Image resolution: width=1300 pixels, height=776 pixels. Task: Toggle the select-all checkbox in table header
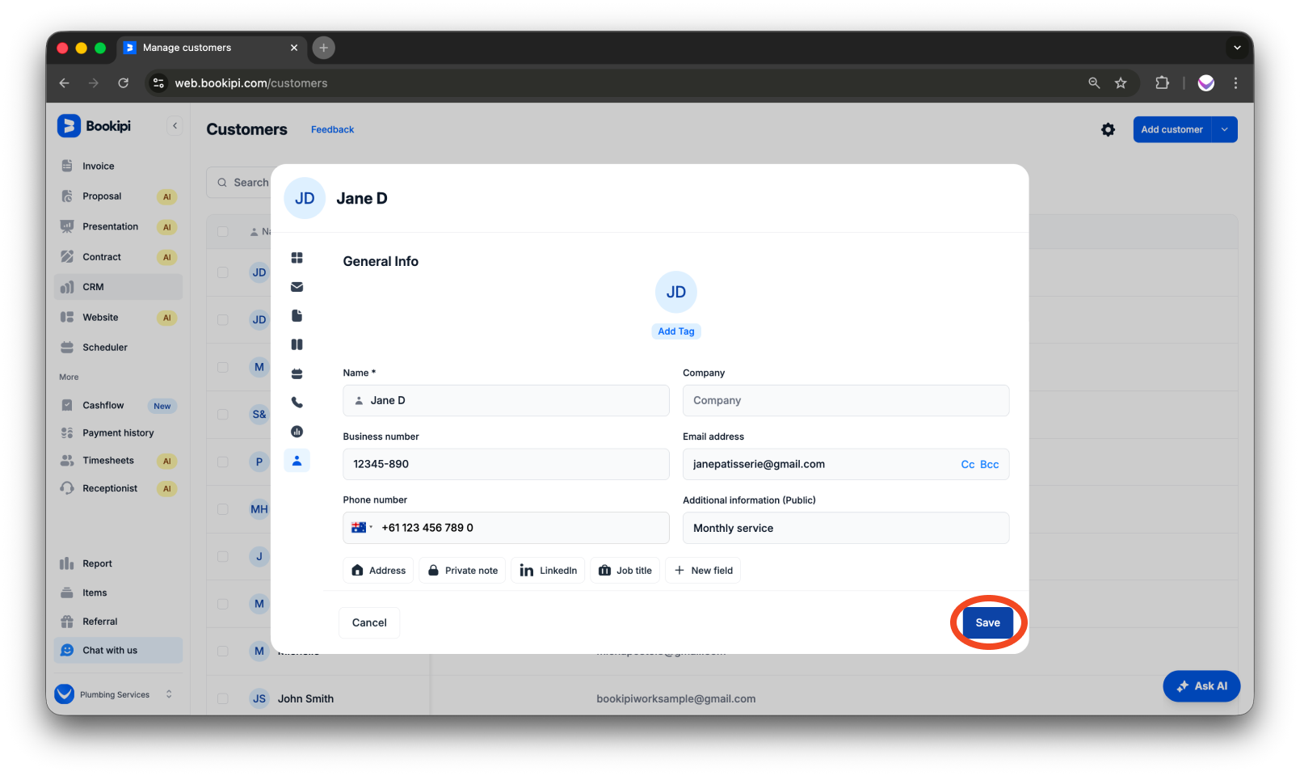[x=223, y=232]
